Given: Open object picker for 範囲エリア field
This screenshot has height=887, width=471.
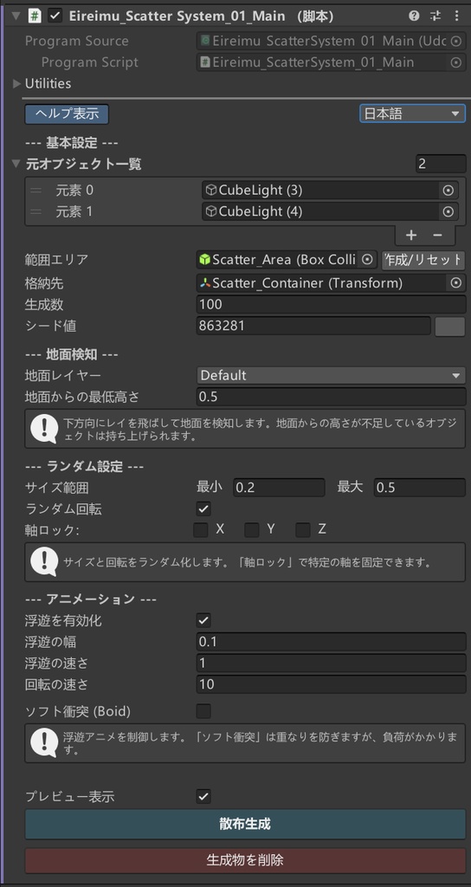Looking at the screenshot, I should (x=367, y=260).
